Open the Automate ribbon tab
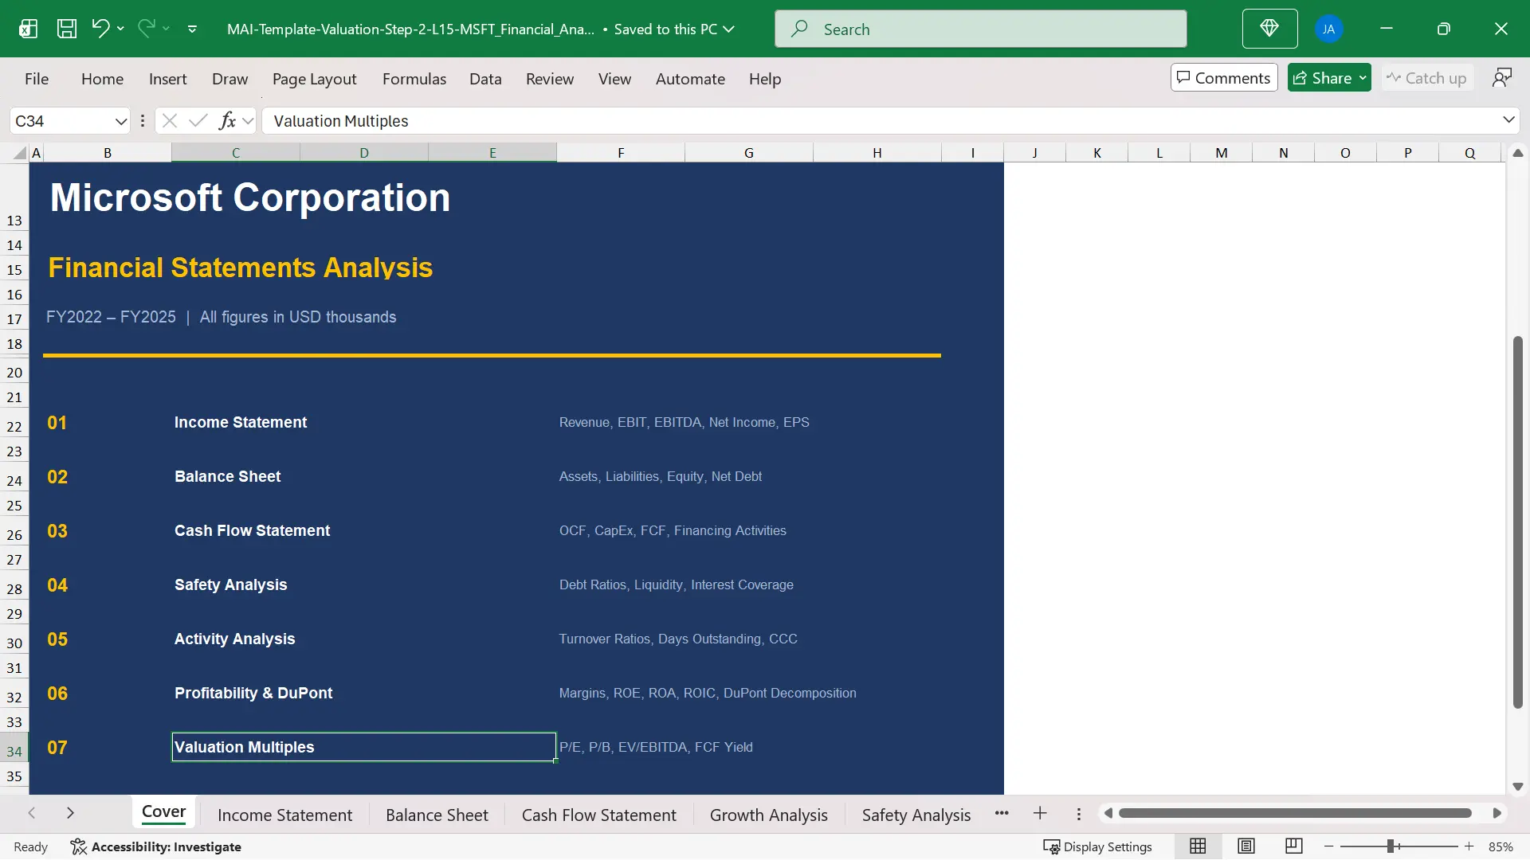Image resolution: width=1530 pixels, height=860 pixels. pyautogui.click(x=690, y=79)
